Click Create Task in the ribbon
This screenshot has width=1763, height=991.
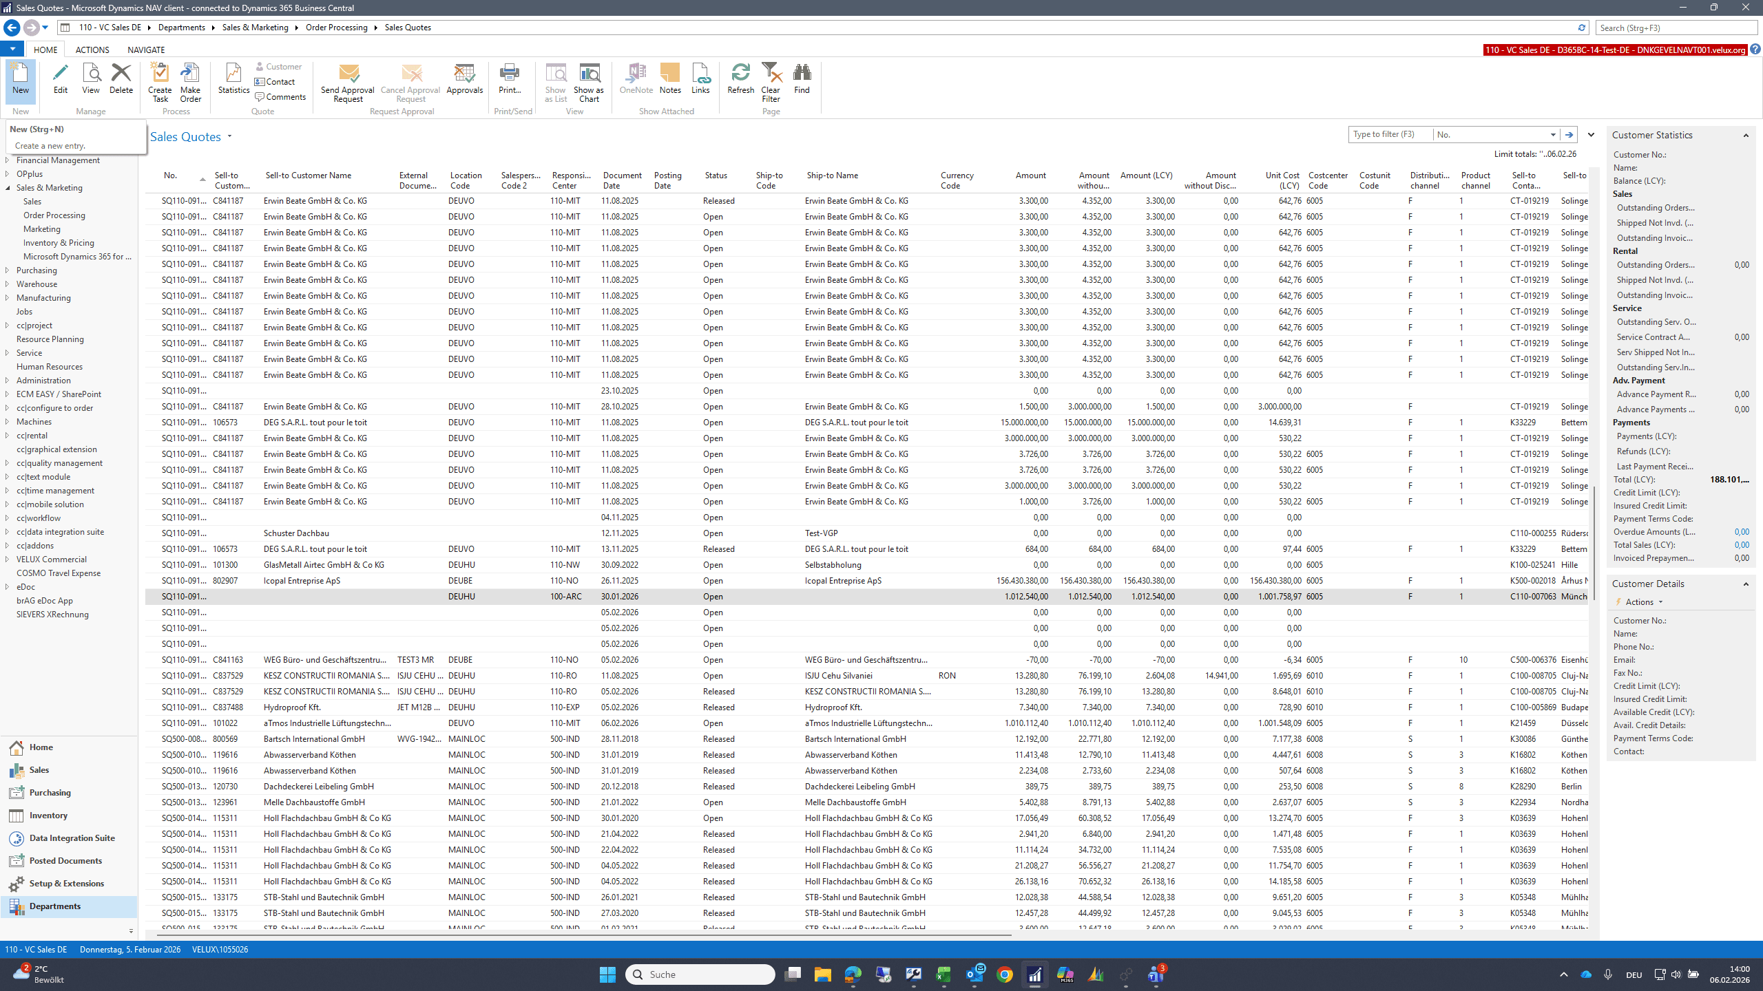coord(160,83)
